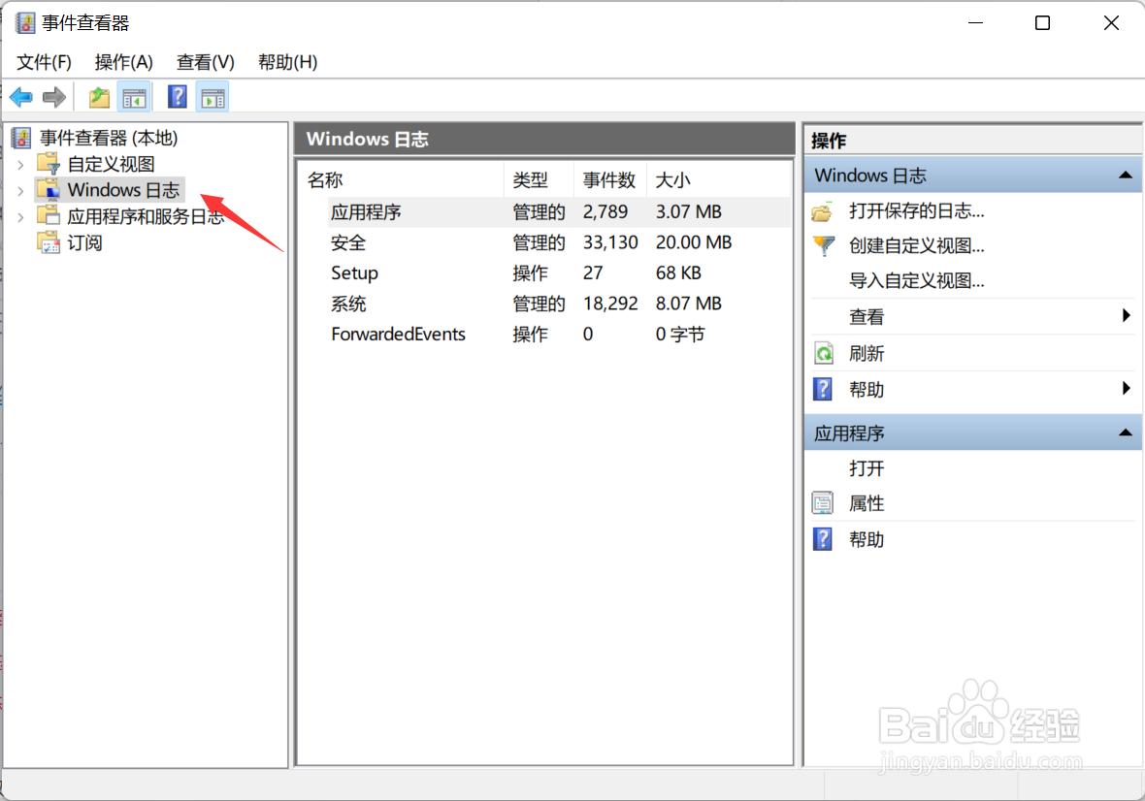This screenshot has width=1145, height=801.
Task: Open the 操作(A) menu
Action: 123,62
